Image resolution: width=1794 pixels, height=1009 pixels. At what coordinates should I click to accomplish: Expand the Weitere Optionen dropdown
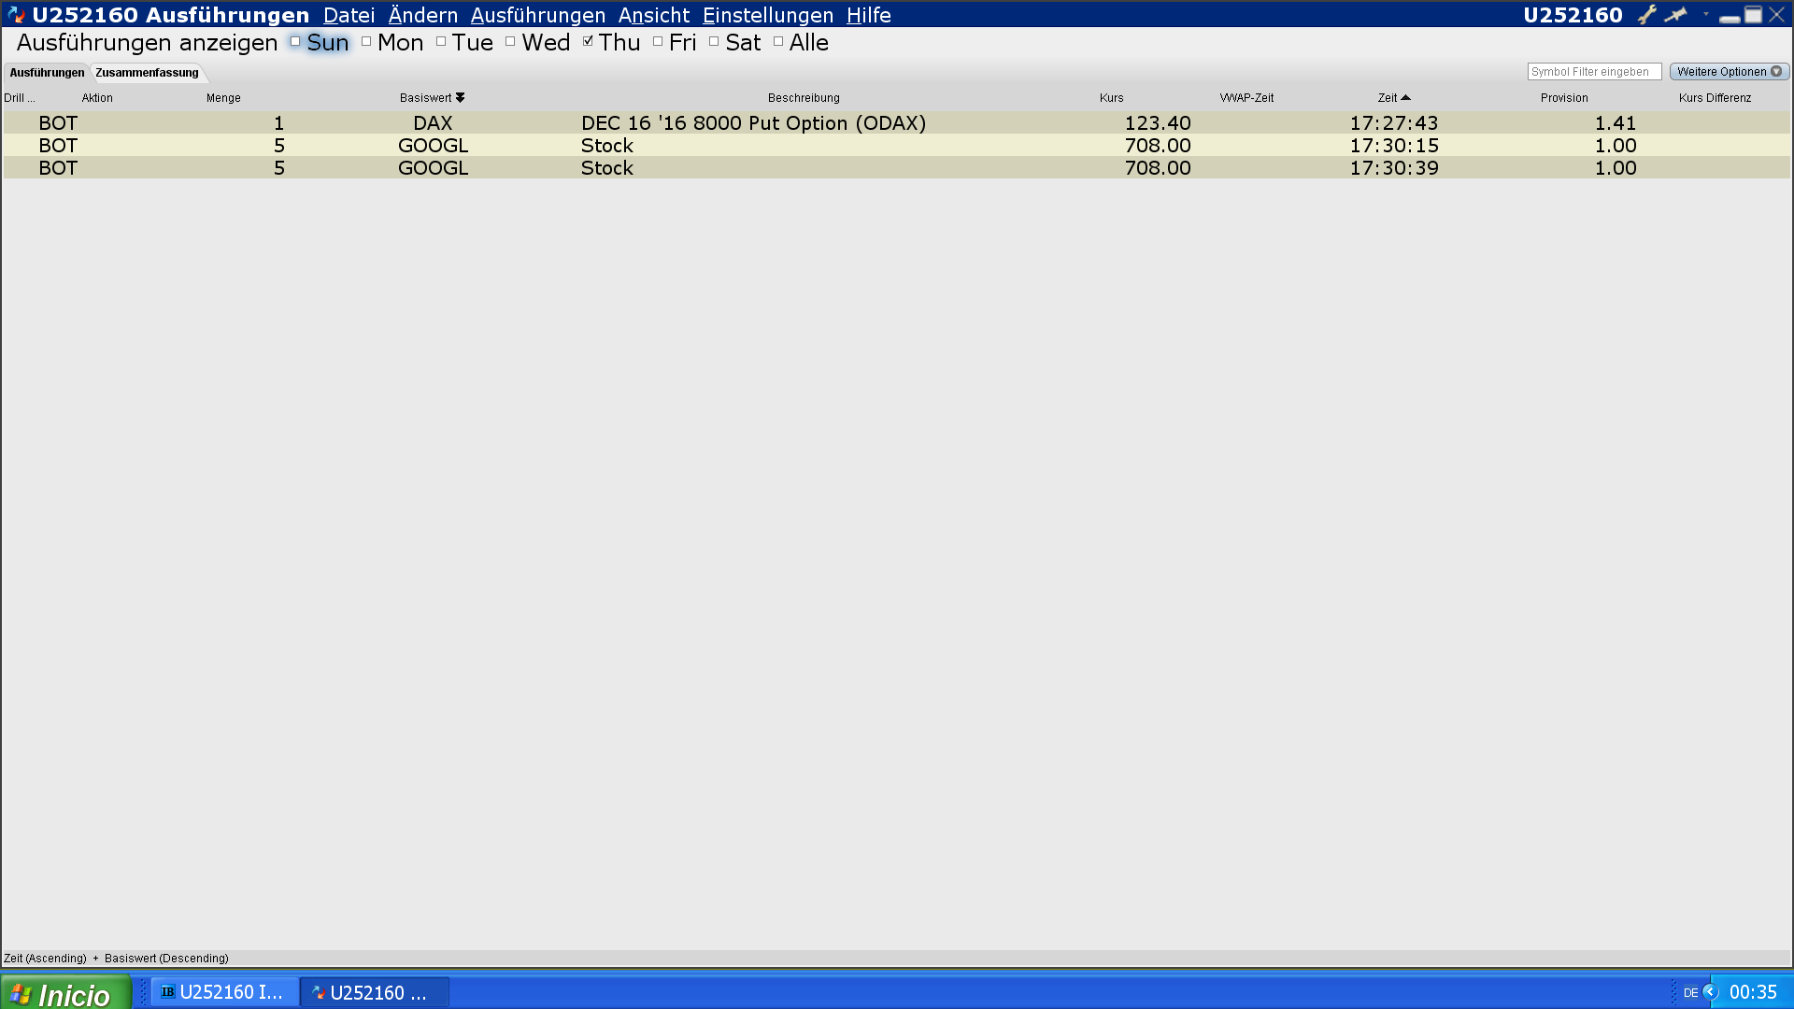1729,72
